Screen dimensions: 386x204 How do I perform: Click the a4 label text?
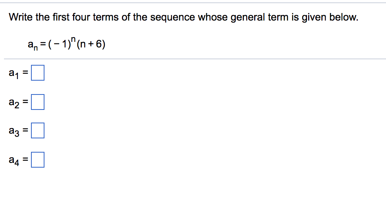tap(14, 161)
